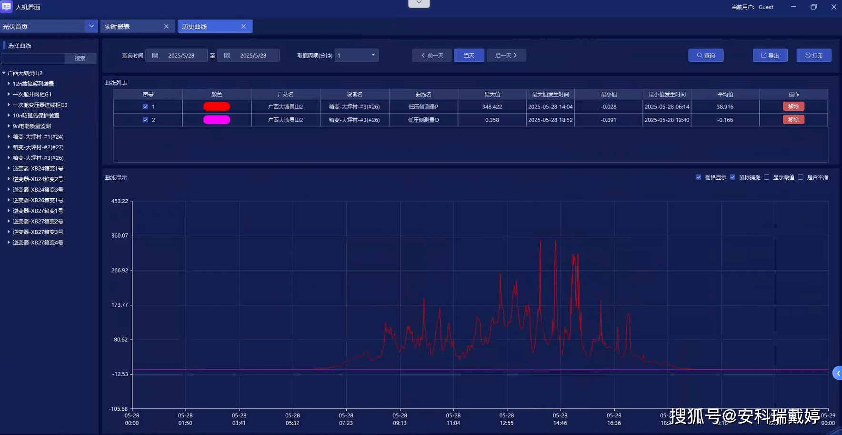Select 逆变器-XB27箱变2号 tree item
This screenshot has height=435, width=842.
tap(38, 222)
